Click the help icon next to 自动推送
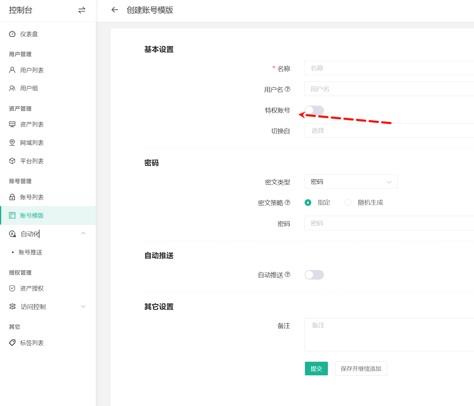Image resolution: width=474 pixels, height=406 pixels. pyautogui.click(x=287, y=274)
